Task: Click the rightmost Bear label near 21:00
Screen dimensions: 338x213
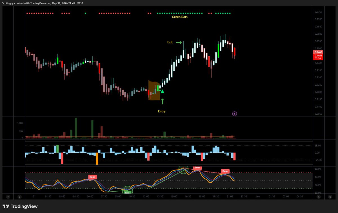Action: [225, 171]
